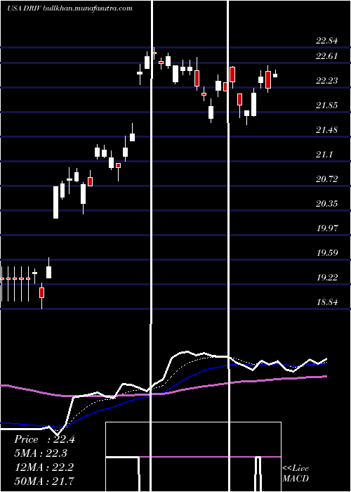Click the USA DRIV bullkhan.munafasutra.com watermark
The image size is (351, 492).
tap(69, 8)
